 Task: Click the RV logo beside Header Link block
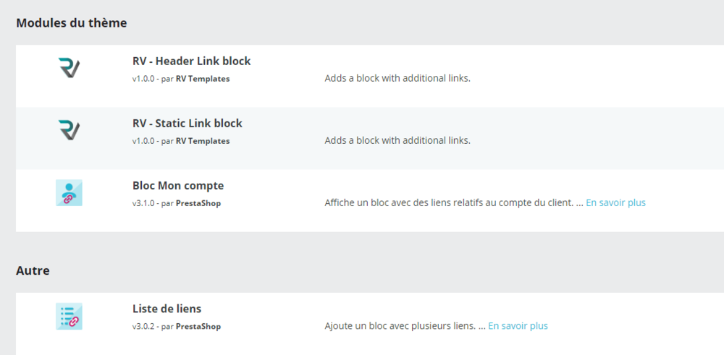click(69, 69)
